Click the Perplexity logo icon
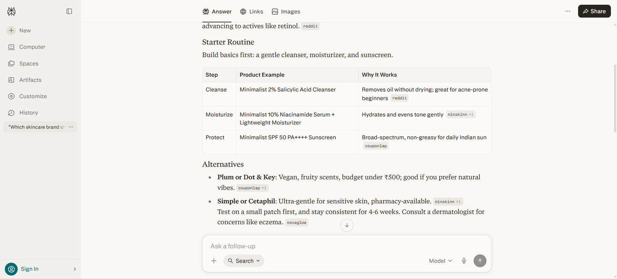The image size is (617, 279). point(12,12)
